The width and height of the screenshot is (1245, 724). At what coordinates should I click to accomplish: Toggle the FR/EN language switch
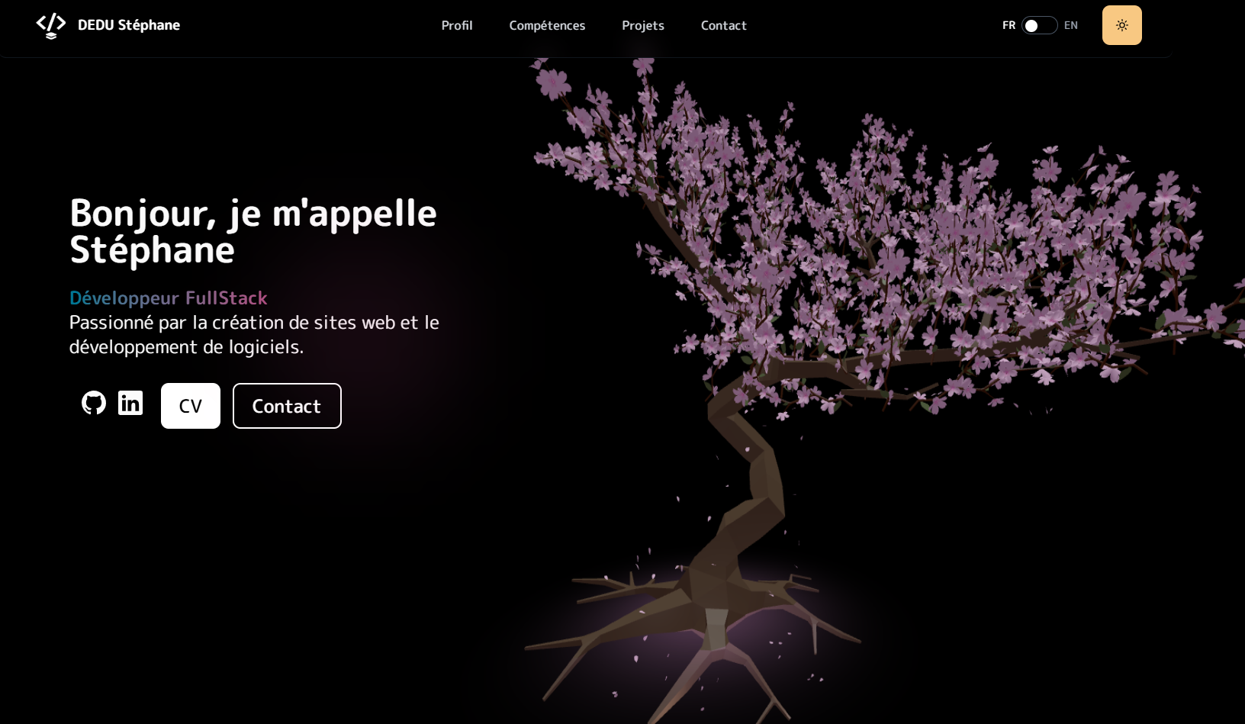[1039, 26]
